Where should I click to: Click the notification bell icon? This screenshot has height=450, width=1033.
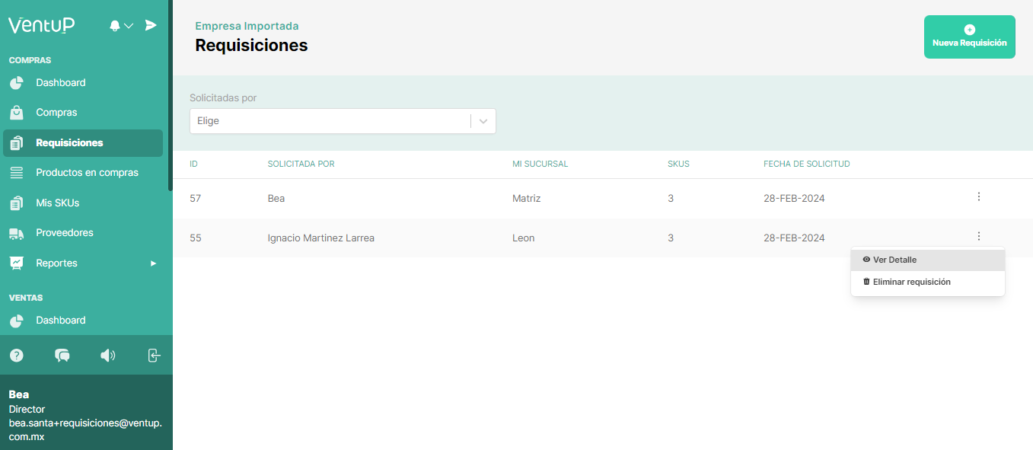[115, 26]
